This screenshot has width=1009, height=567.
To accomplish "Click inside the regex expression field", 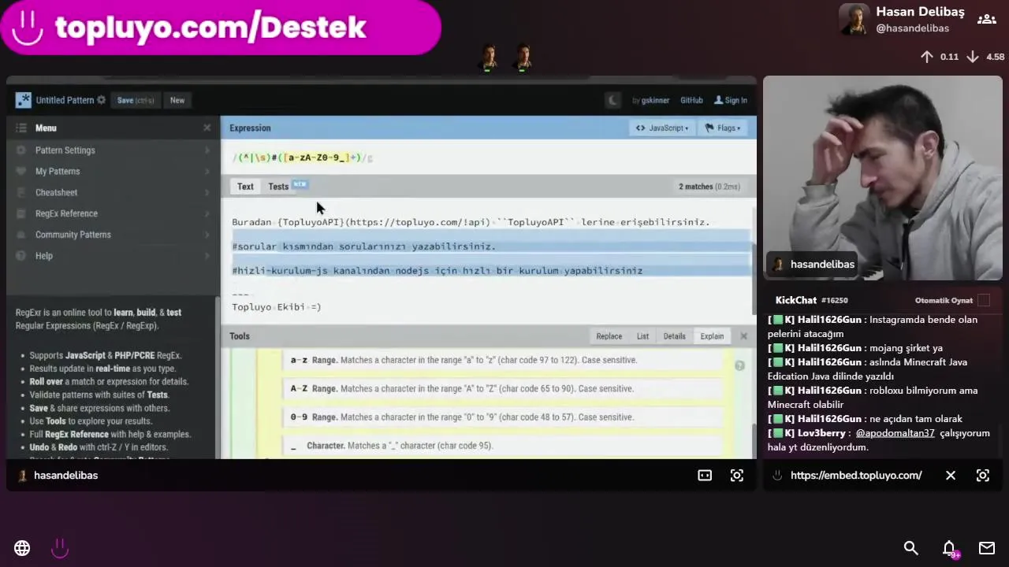I will point(489,157).
